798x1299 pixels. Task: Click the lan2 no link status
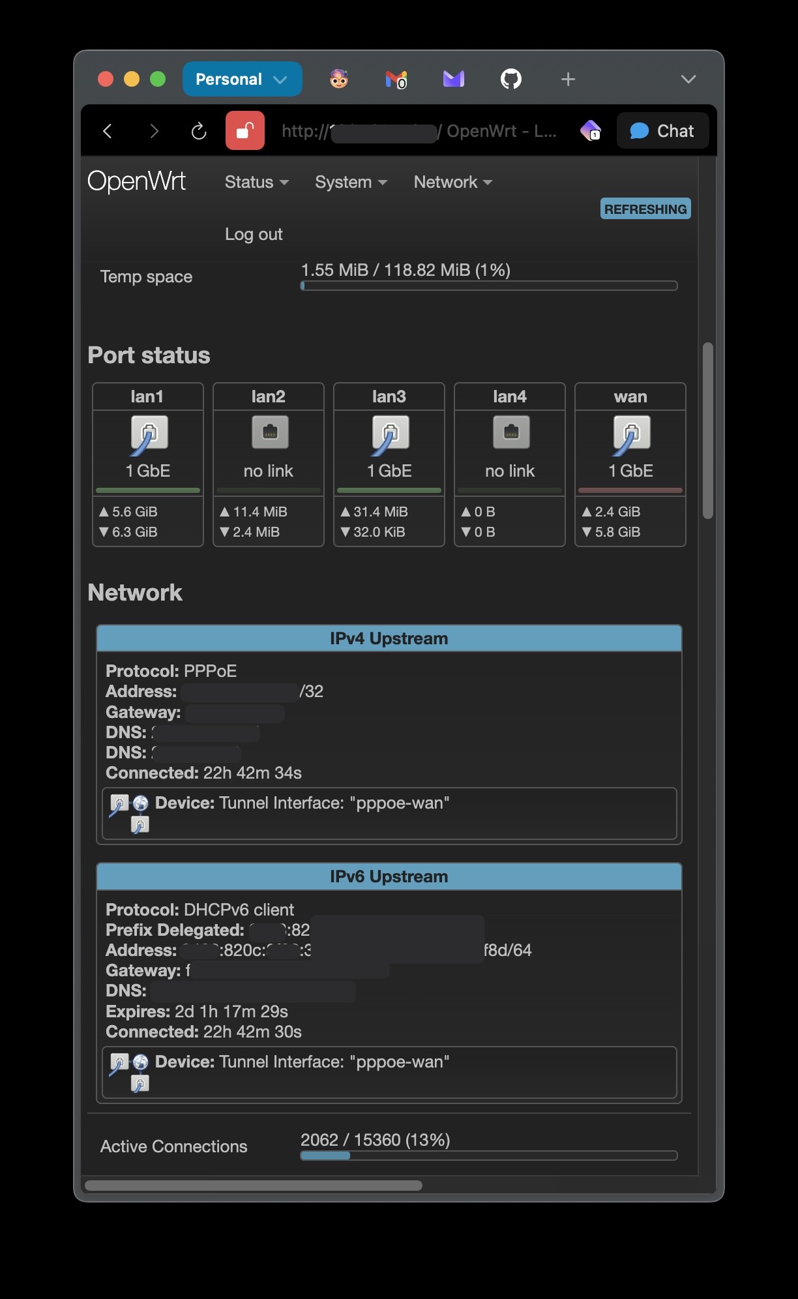pos(269,471)
